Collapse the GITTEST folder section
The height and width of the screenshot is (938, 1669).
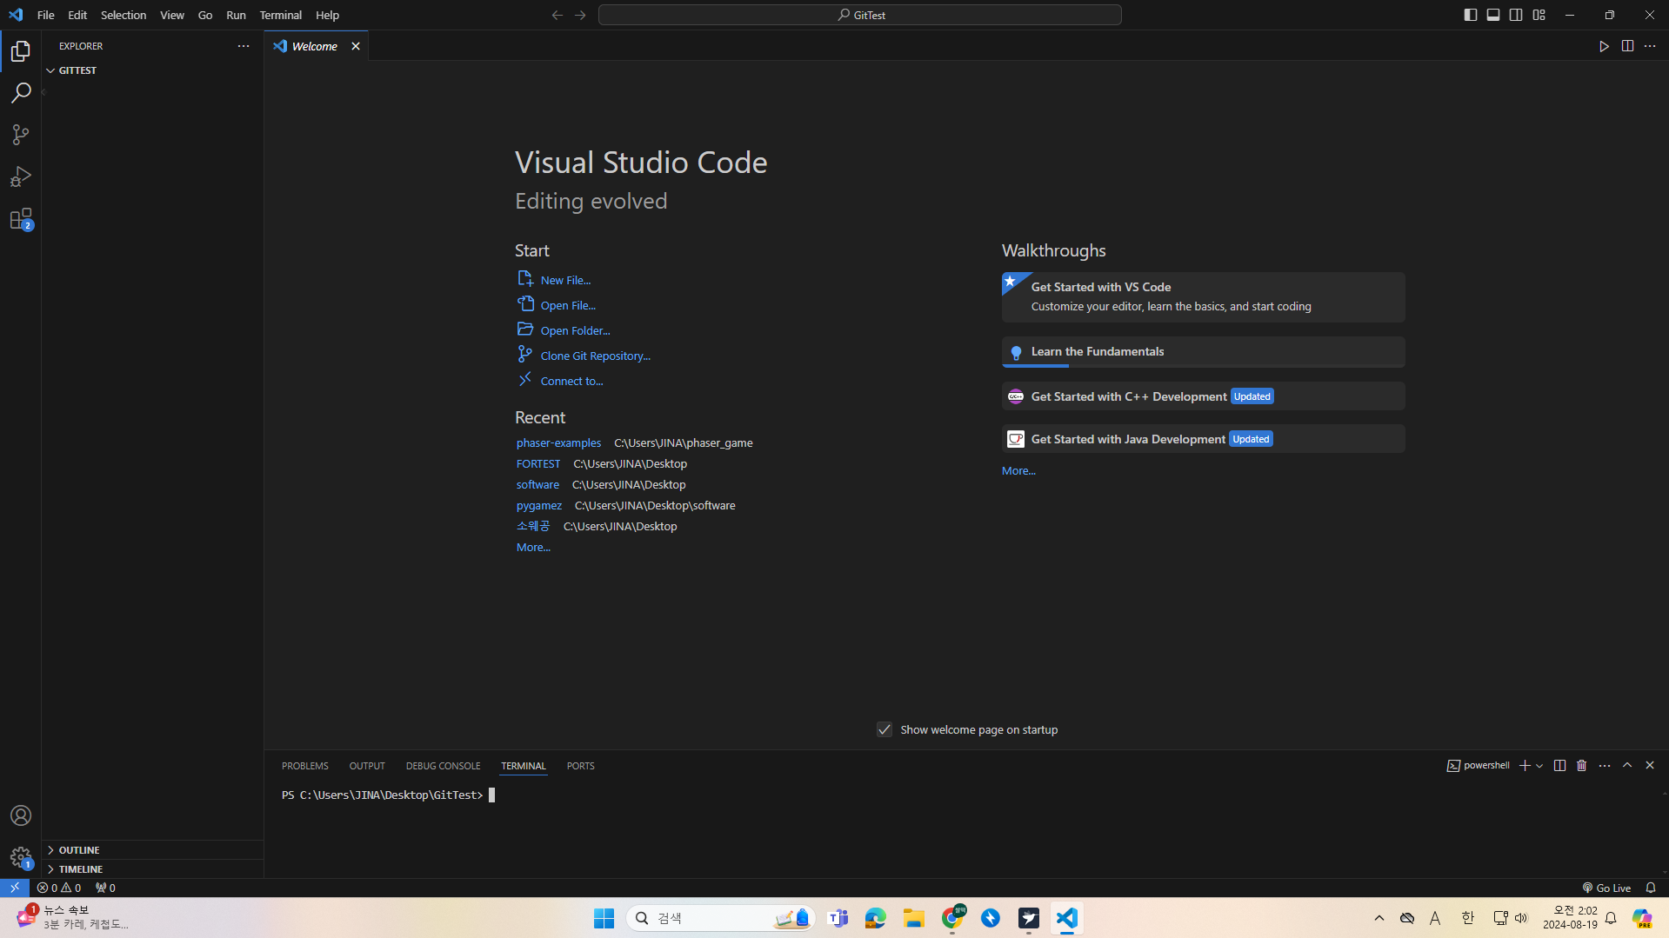[x=77, y=70]
